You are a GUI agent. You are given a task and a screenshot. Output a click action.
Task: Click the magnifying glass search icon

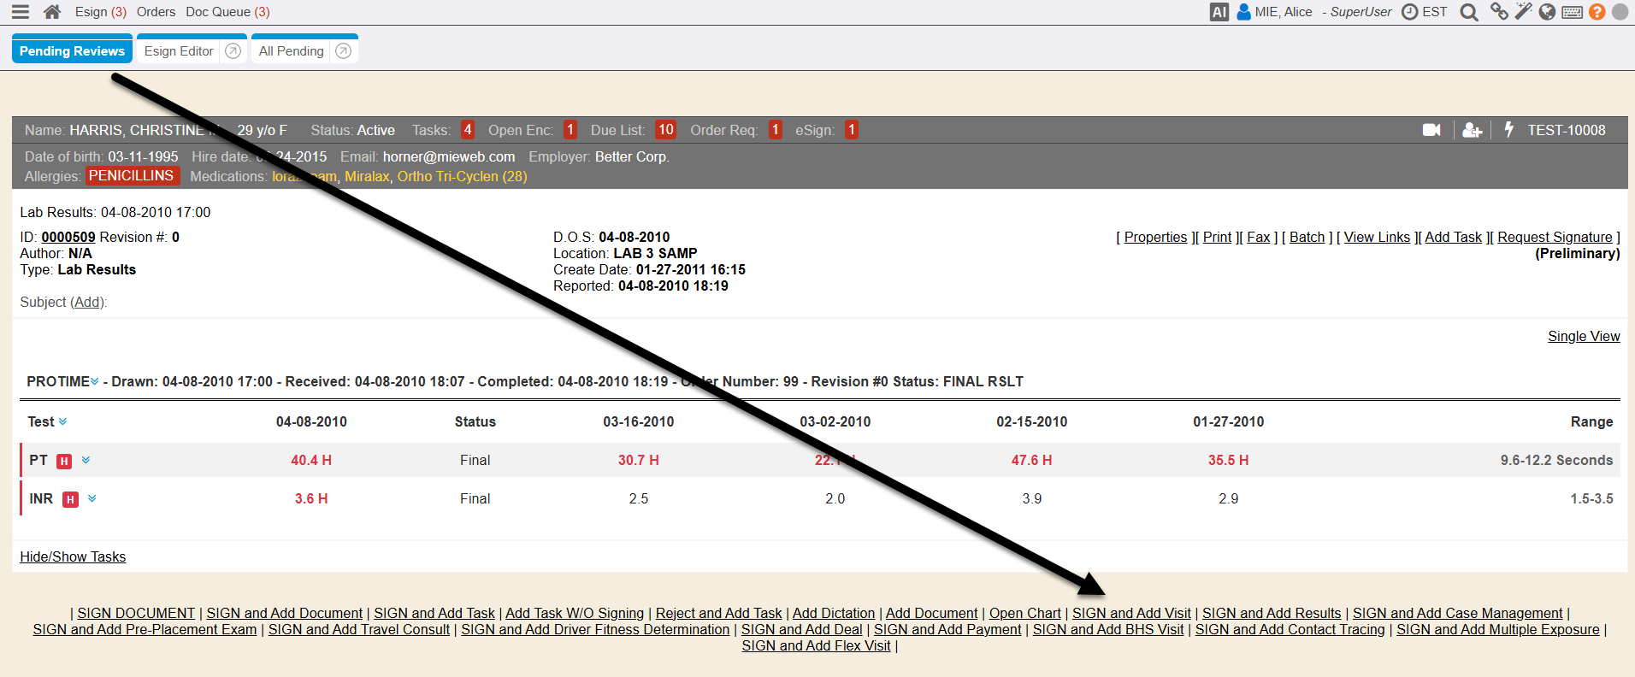1469,12
